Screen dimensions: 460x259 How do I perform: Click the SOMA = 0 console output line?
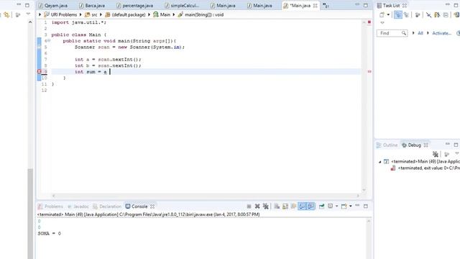(x=50, y=233)
